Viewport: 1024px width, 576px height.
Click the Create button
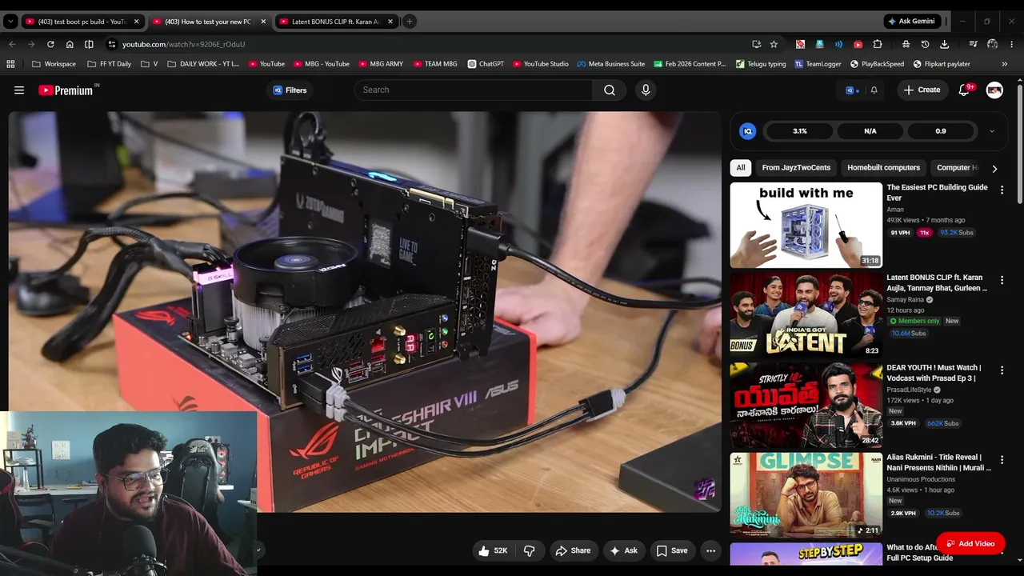coord(922,90)
